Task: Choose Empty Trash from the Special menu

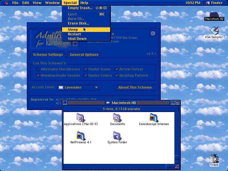Action: coord(86,8)
